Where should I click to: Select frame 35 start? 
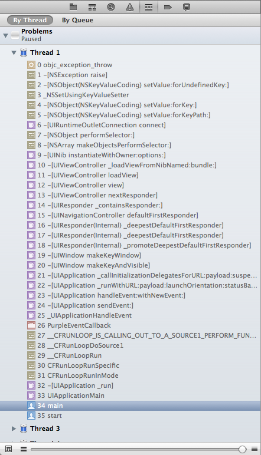130,416
